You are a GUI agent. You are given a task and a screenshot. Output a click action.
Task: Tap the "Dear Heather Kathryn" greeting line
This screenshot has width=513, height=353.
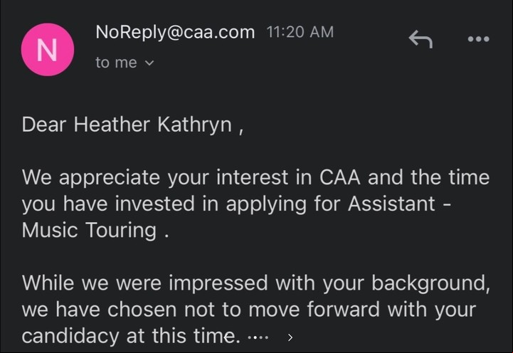click(x=133, y=125)
